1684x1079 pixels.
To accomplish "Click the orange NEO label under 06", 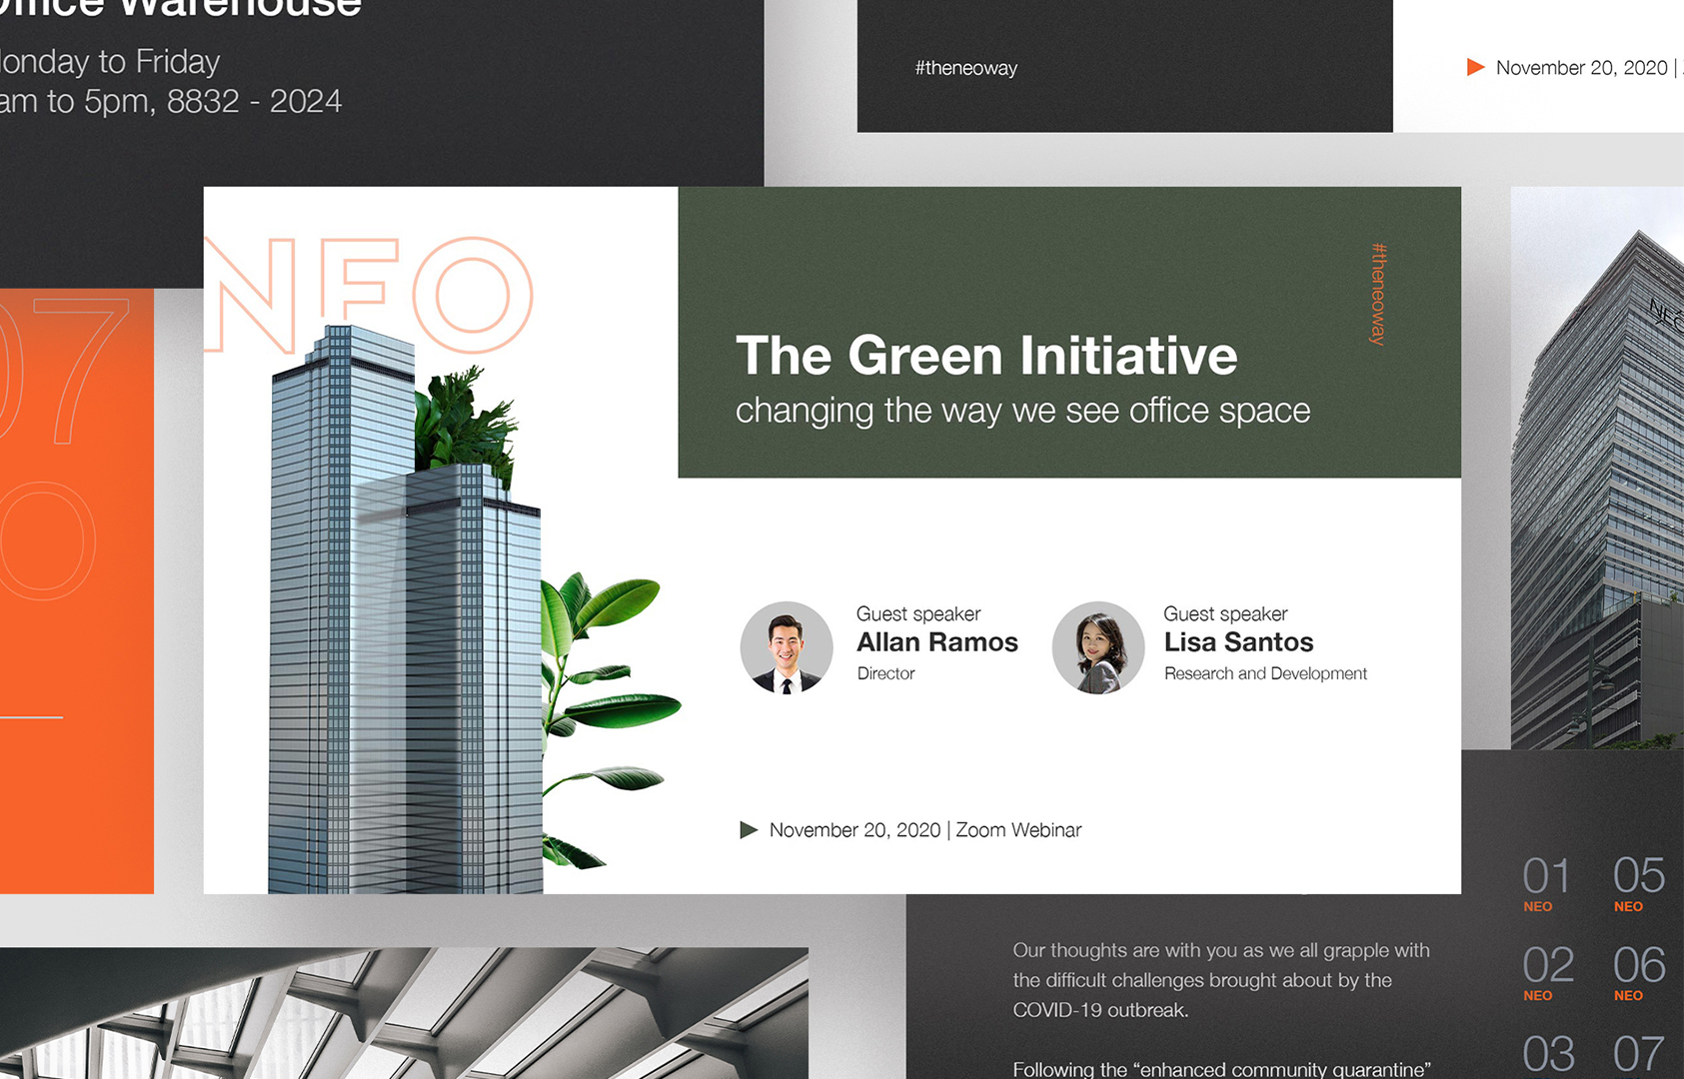I will [1628, 996].
